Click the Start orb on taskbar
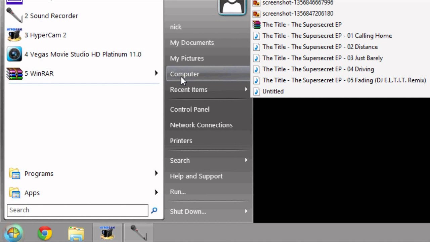430x242 pixels. pos(13,233)
